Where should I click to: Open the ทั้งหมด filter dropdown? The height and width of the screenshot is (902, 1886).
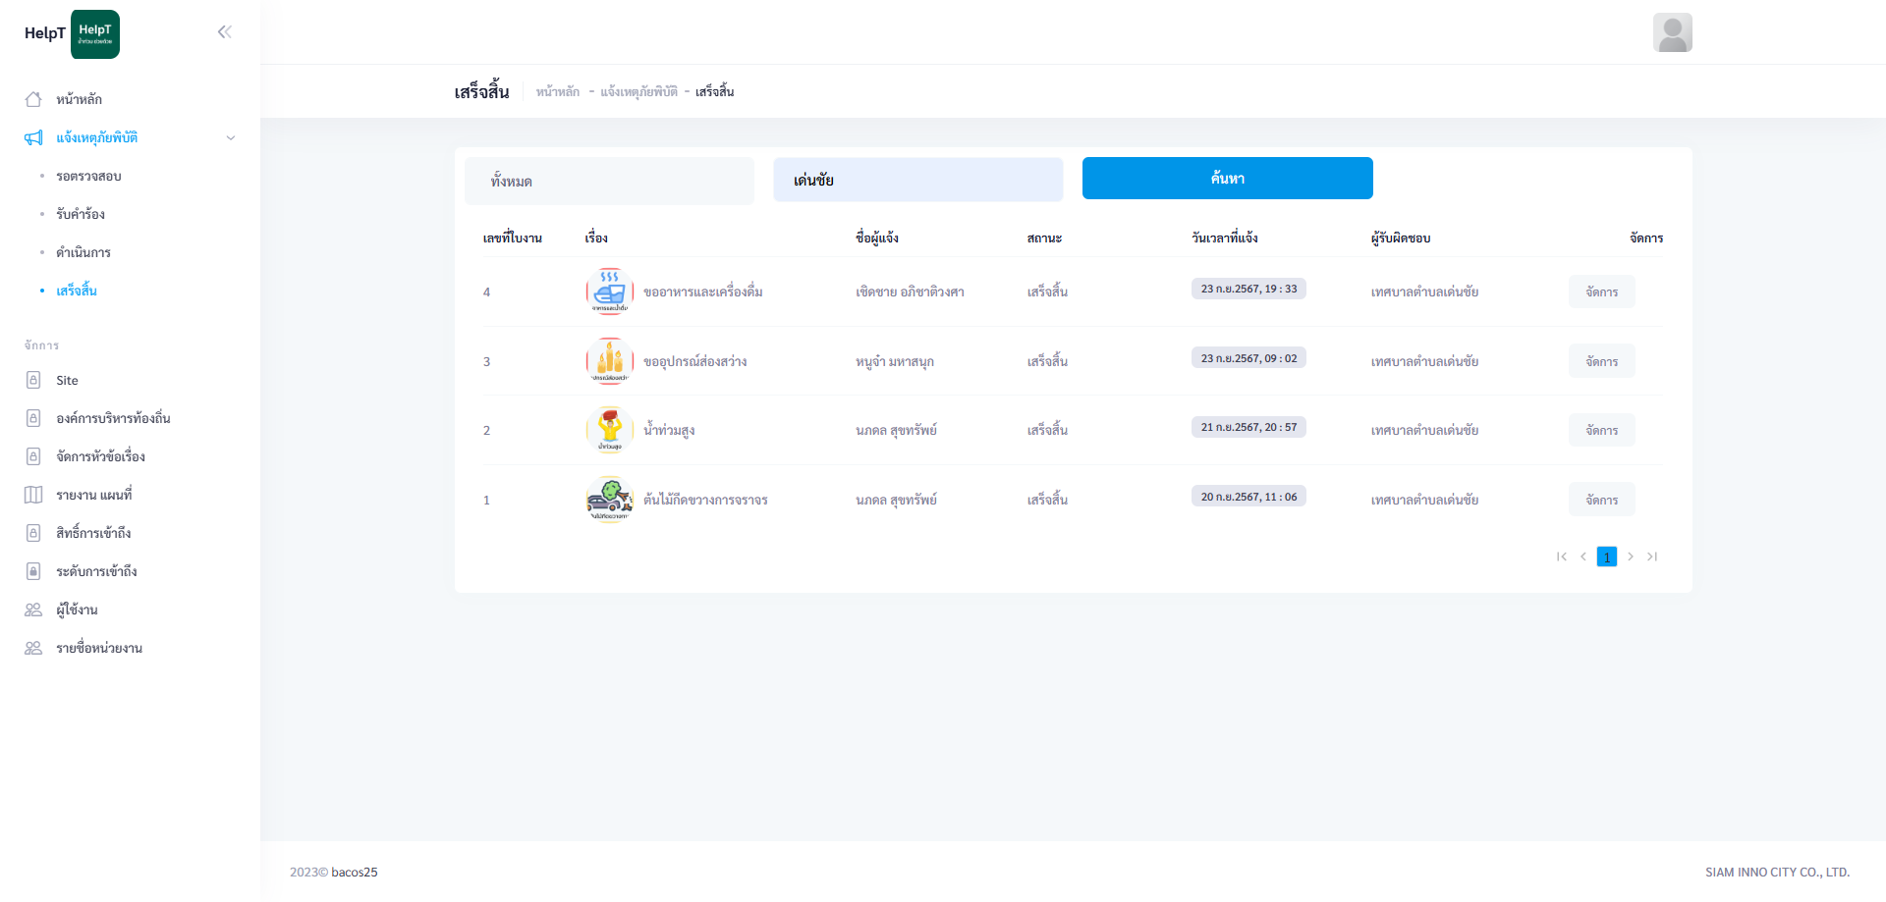click(x=609, y=181)
